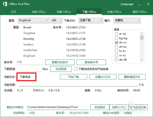153x117 pixels.
Task: Click the 选择文件夹 button next to 设定路径
Action: coord(119,107)
